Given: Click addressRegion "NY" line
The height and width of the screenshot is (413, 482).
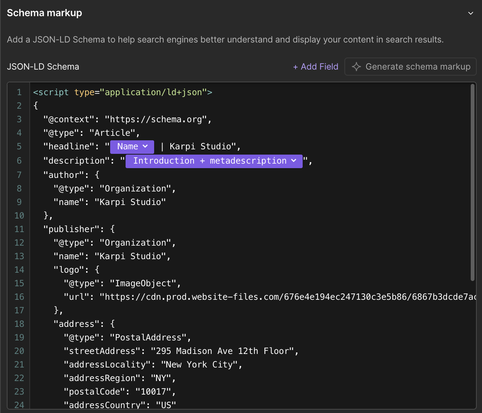Looking at the screenshot, I should click(120, 378).
